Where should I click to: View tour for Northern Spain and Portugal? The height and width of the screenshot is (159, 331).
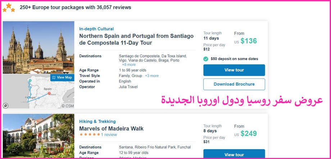click(234, 70)
